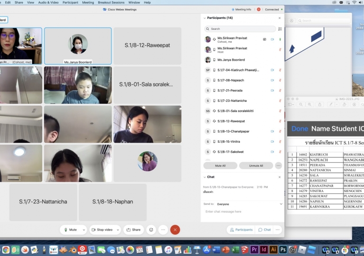Click the participants Search field

[x=240, y=29]
